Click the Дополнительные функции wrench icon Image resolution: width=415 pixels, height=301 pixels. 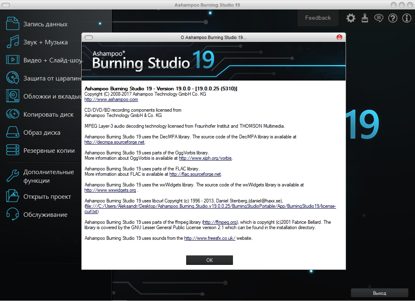pos(12,176)
